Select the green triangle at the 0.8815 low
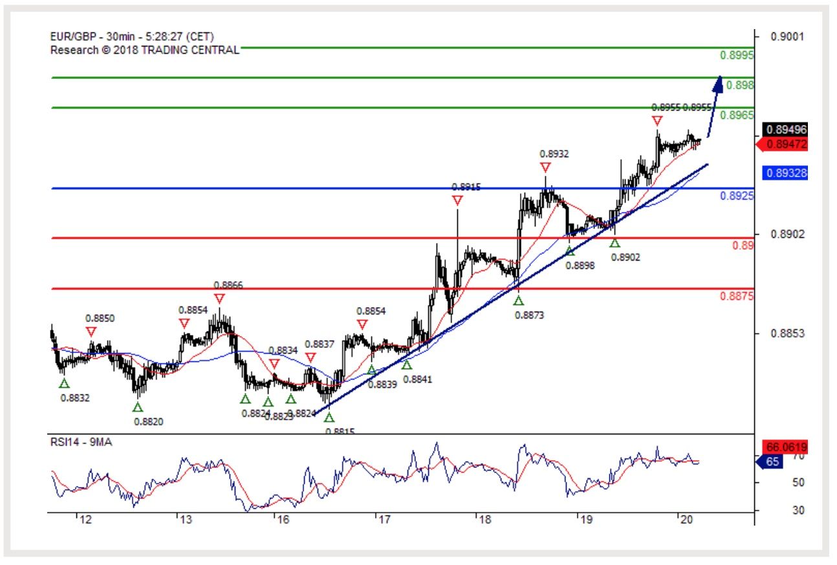Viewport: 837px width, 565px height. (329, 418)
